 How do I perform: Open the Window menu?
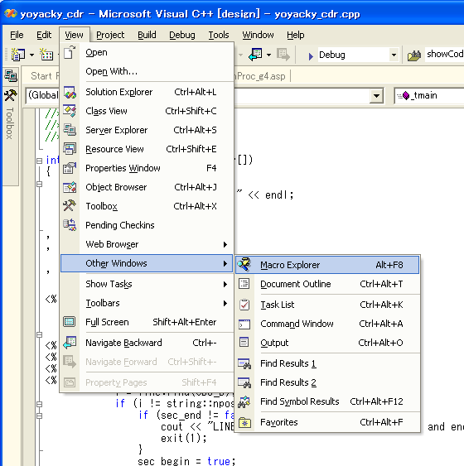(x=258, y=35)
